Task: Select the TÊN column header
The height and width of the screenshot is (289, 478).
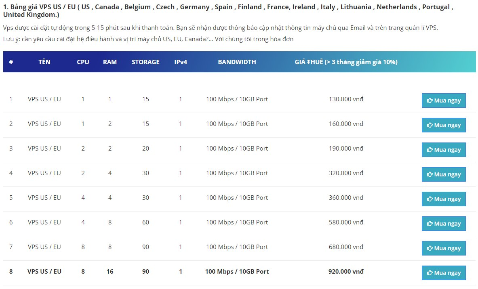Action: click(x=44, y=62)
